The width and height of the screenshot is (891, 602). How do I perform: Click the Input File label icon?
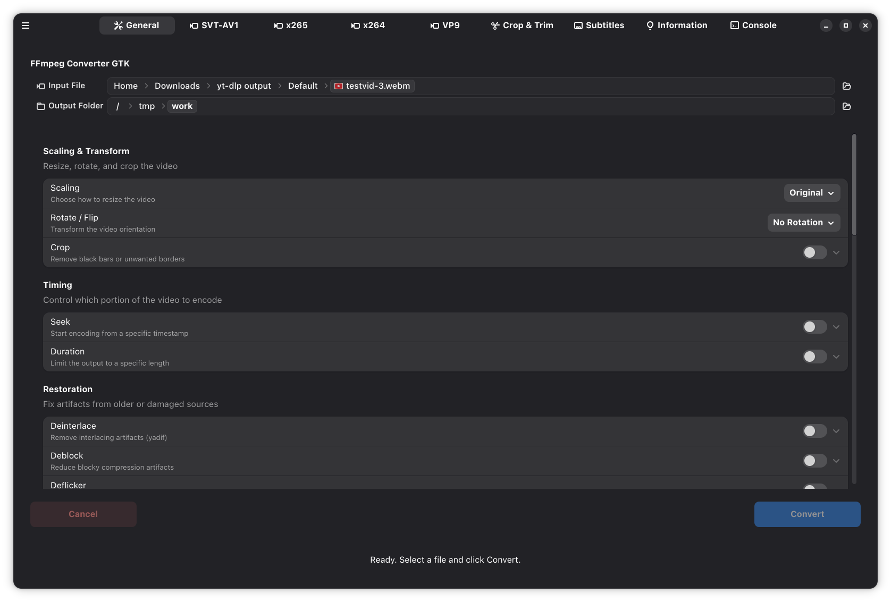[x=41, y=86]
